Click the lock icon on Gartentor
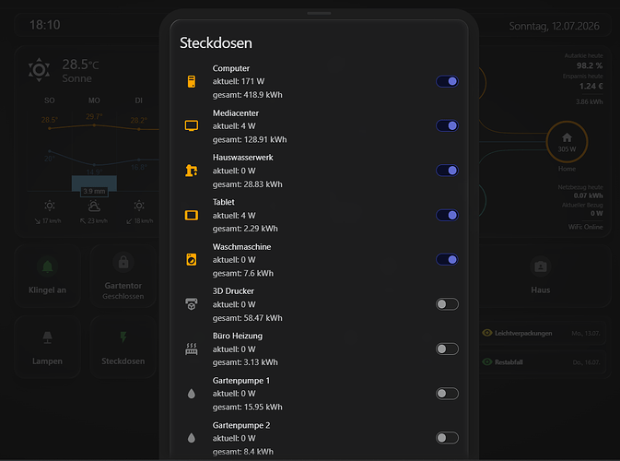Image resolution: width=620 pixels, height=461 pixels. click(x=123, y=262)
